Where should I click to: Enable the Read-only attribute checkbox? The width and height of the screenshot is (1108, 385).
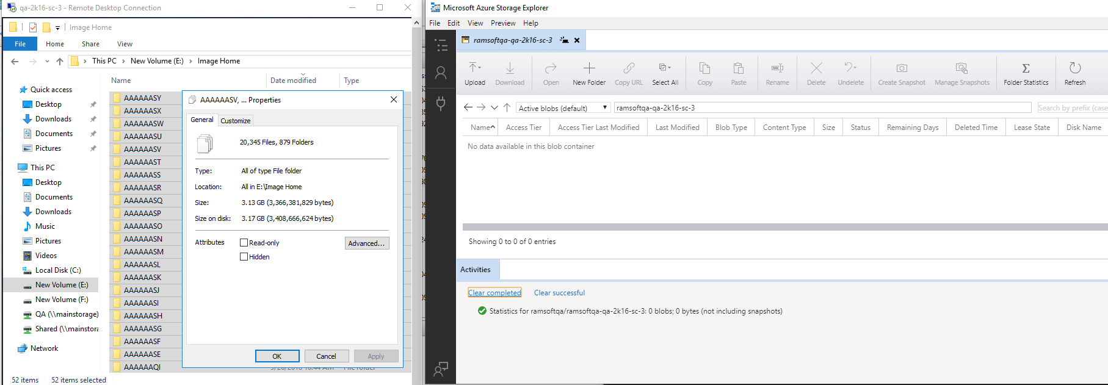coord(244,243)
